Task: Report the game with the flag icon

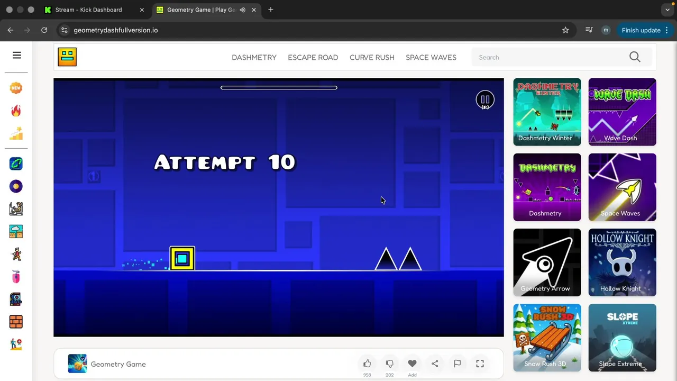Action: pyautogui.click(x=457, y=364)
